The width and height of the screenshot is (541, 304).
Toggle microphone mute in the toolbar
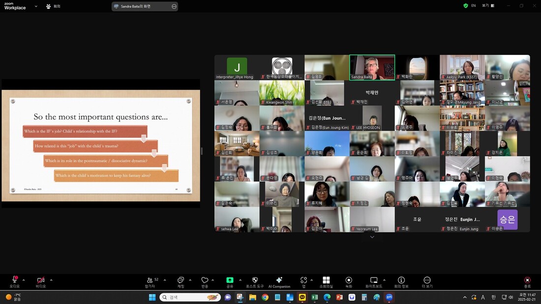pos(15,279)
